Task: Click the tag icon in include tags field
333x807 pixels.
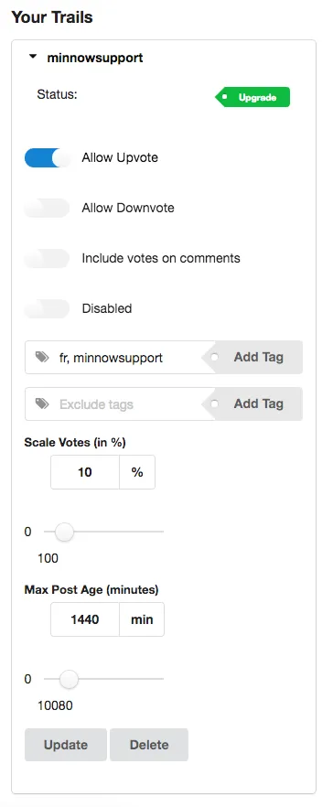Action: tap(43, 357)
